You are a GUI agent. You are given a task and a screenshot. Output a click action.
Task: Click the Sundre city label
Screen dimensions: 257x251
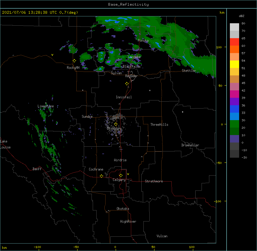(x=87, y=117)
